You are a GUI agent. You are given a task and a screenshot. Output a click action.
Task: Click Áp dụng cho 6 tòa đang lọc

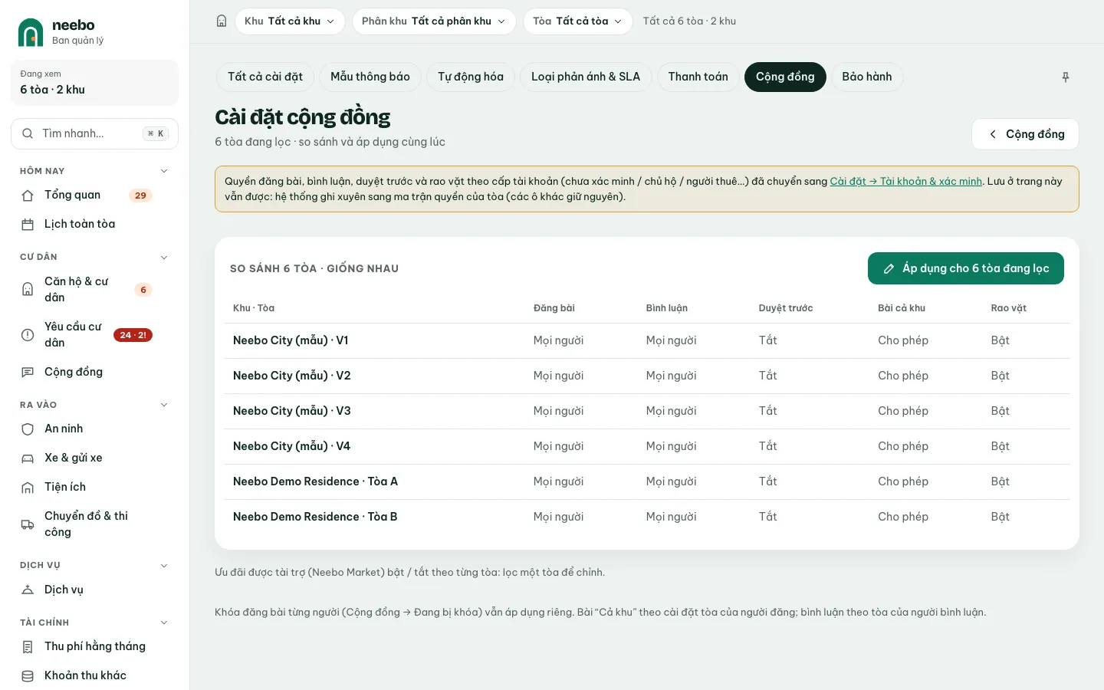pos(966,268)
